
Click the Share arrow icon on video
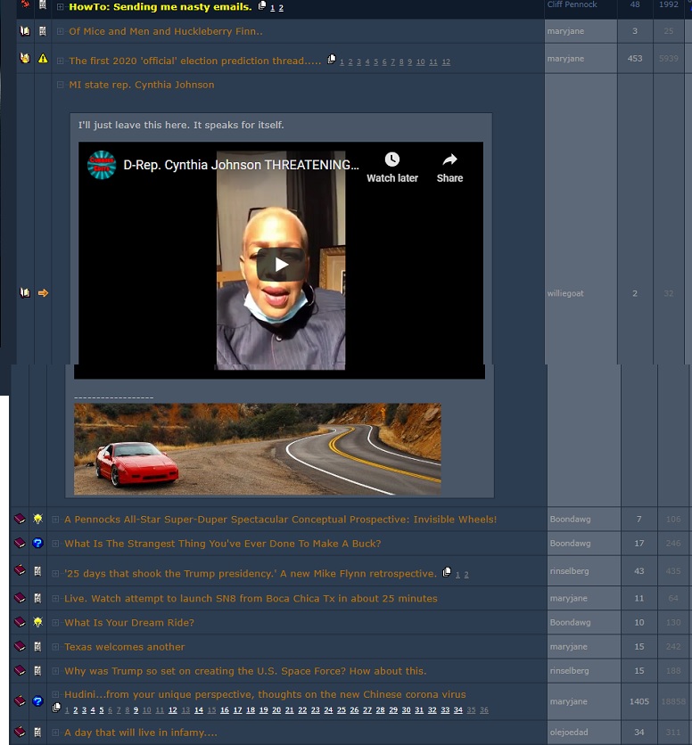449,160
